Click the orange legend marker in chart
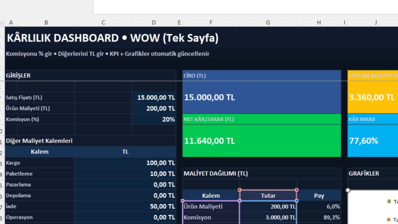The width and height of the screenshot is (398, 224). (389, 219)
